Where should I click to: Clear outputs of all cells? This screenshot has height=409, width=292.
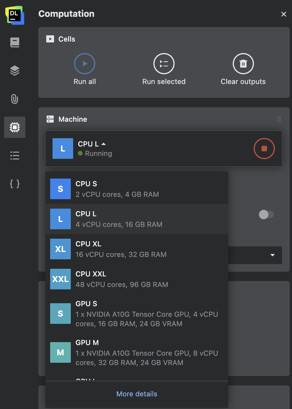point(243,63)
